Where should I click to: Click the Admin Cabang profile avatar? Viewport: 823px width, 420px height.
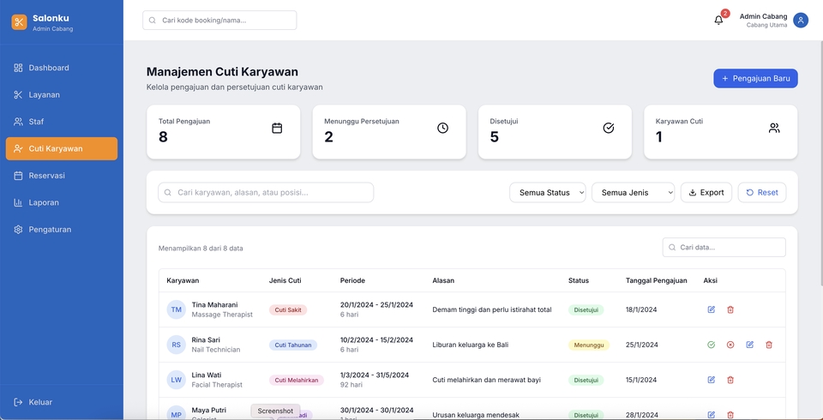(x=800, y=20)
